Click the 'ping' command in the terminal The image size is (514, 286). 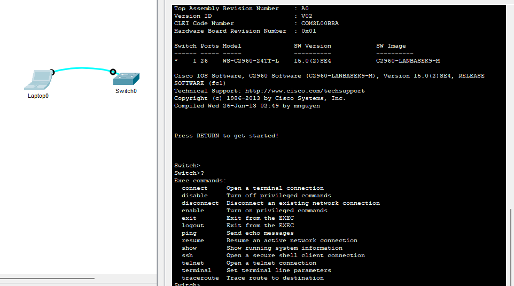coord(189,233)
